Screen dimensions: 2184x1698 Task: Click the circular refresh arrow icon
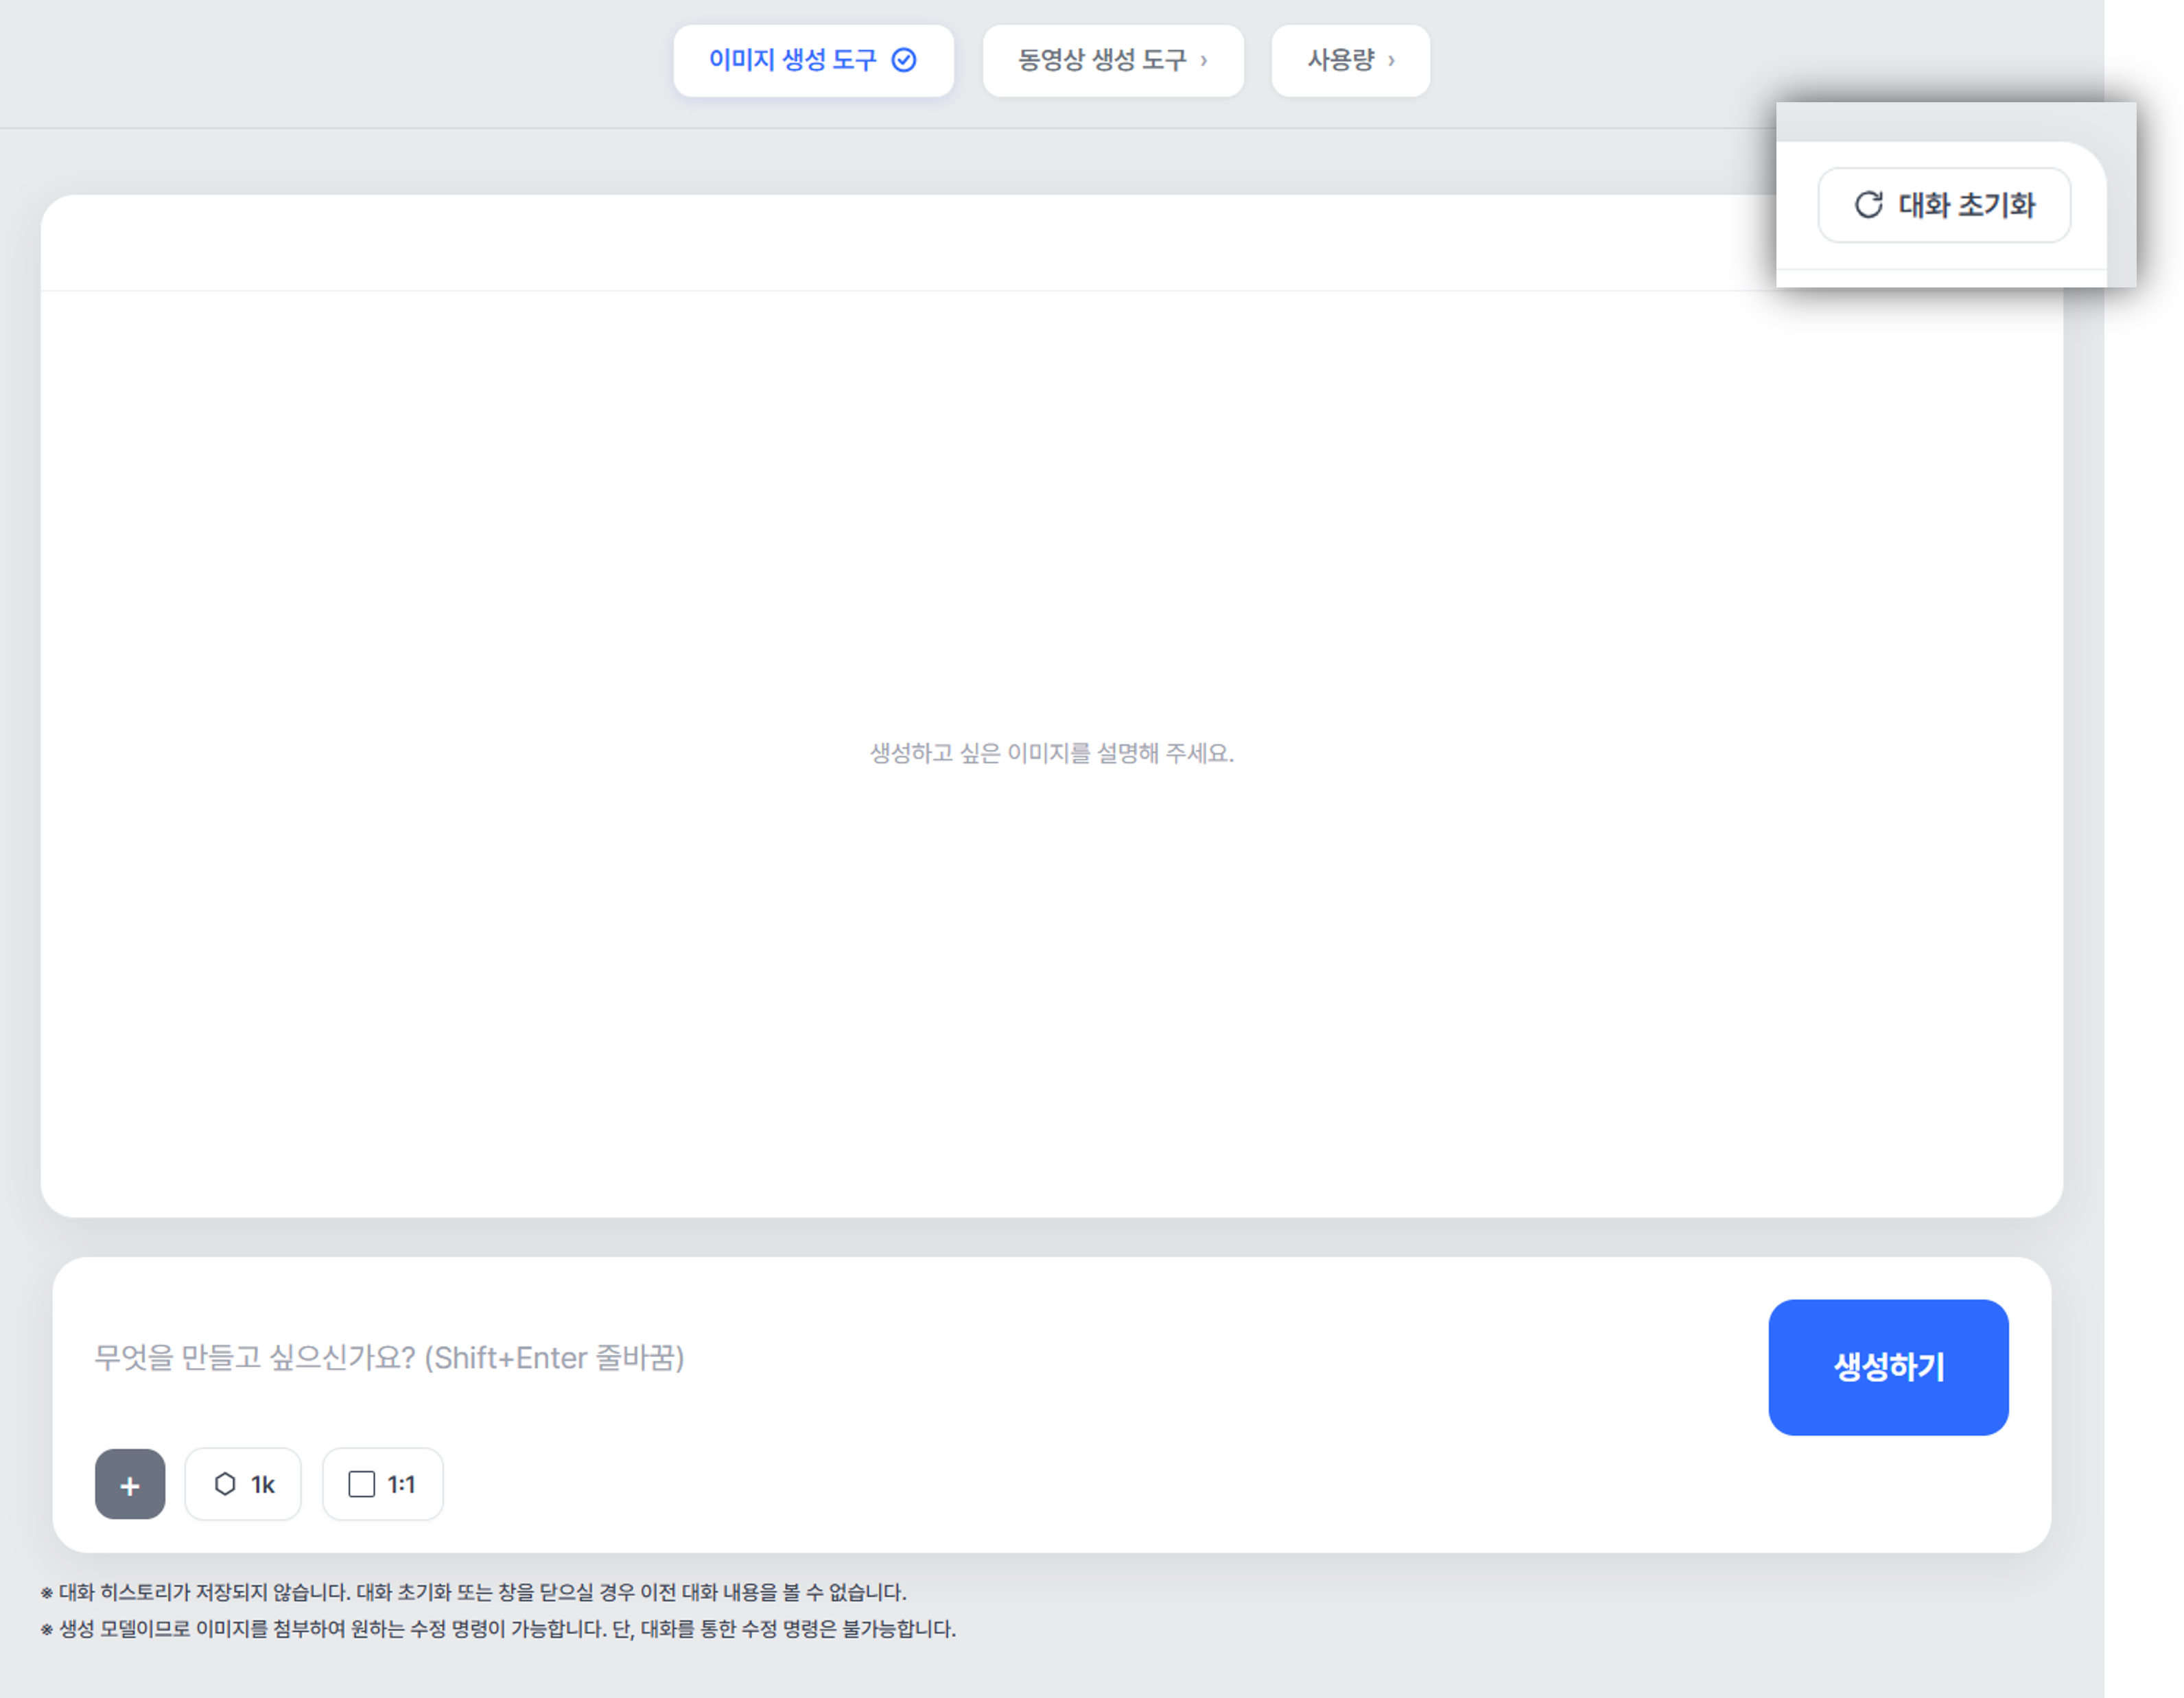1868,205
